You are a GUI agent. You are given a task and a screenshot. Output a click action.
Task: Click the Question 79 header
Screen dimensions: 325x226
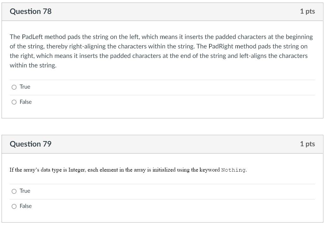click(31, 144)
